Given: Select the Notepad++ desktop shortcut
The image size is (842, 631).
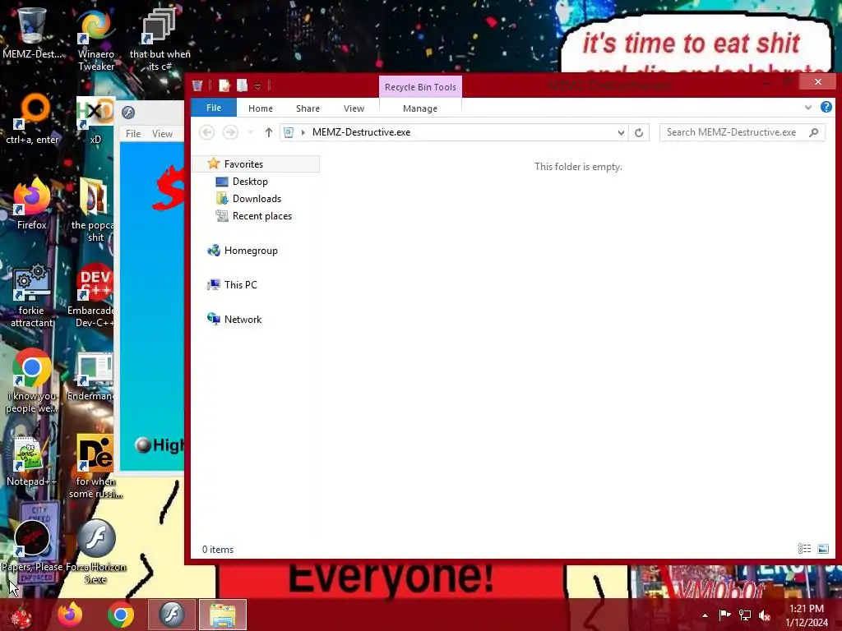Looking at the screenshot, I should [x=31, y=461].
